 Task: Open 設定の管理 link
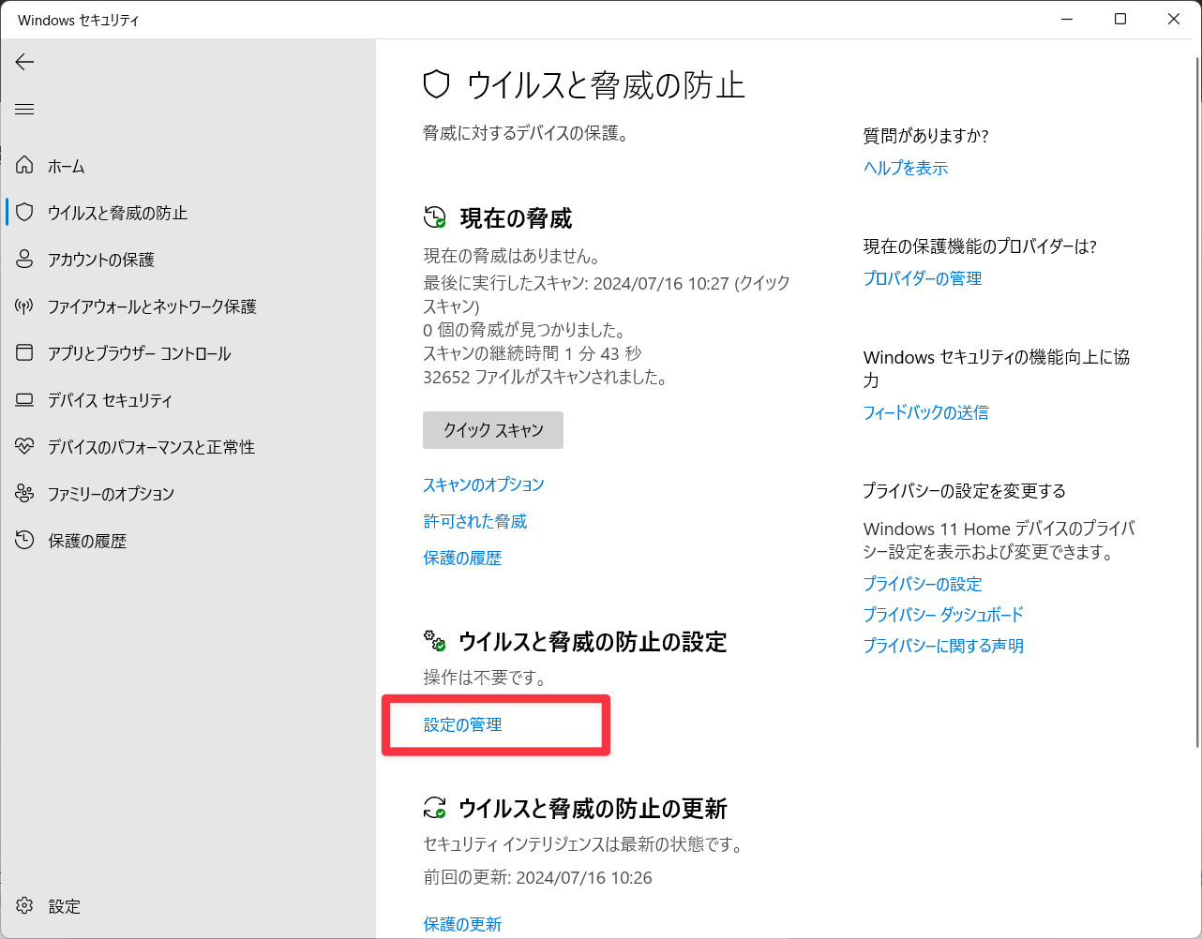(x=462, y=724)
